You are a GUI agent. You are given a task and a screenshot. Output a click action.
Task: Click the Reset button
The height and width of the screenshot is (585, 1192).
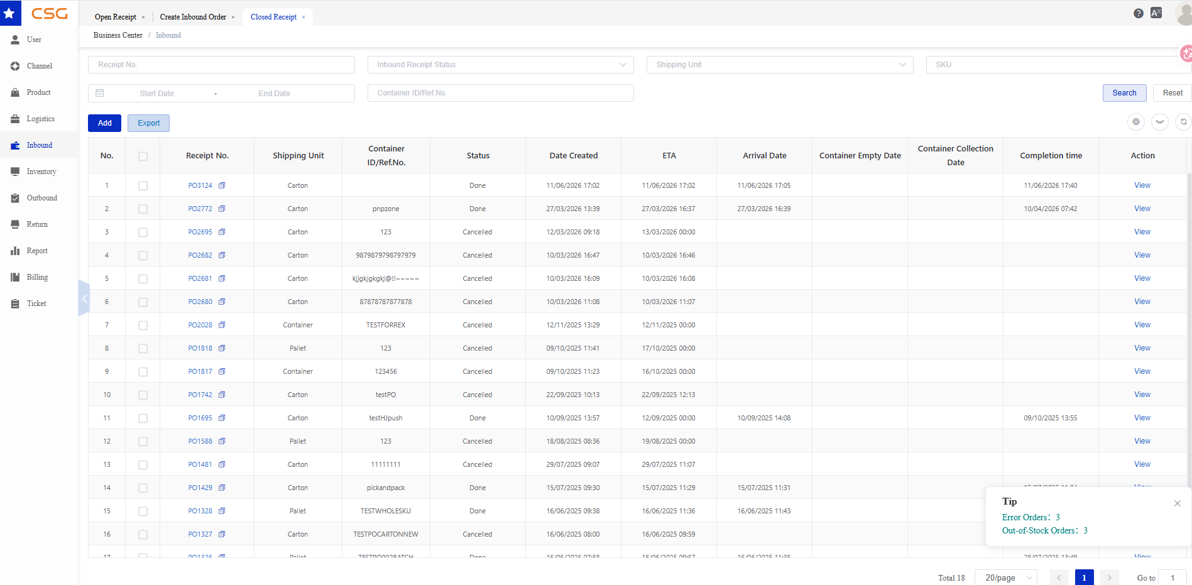point(1173,93)
